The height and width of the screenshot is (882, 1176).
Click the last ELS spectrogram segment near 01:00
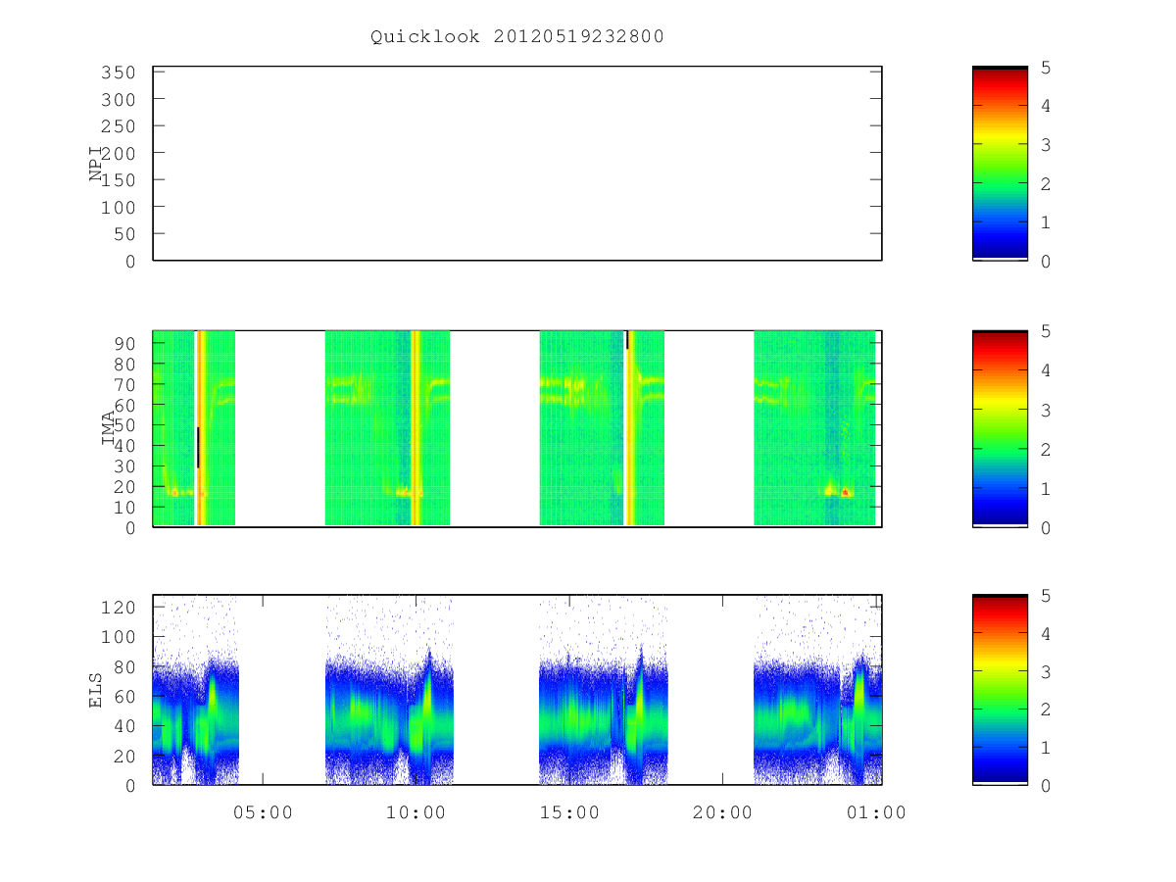[x=817, y=690]
